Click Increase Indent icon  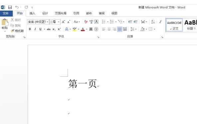click(x=135, y=22)
